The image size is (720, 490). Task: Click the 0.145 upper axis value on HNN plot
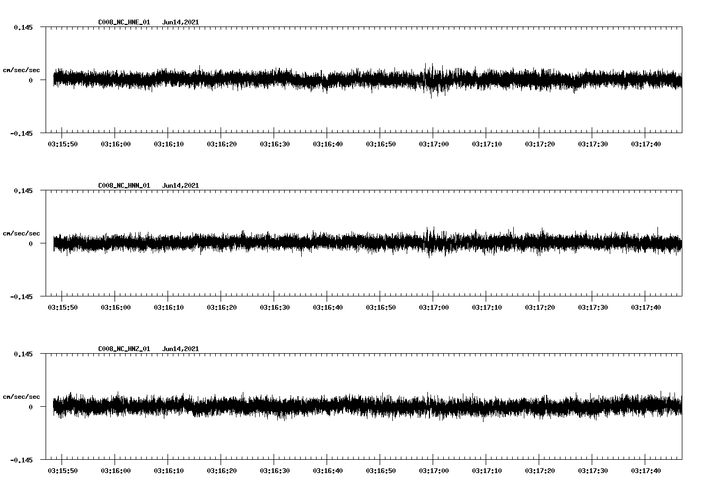pos(23,190)
